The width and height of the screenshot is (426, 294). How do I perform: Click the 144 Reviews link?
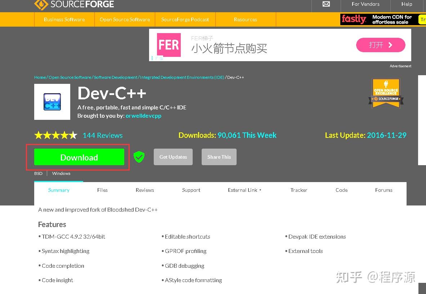pyautogui.click(x=102, y=135)
